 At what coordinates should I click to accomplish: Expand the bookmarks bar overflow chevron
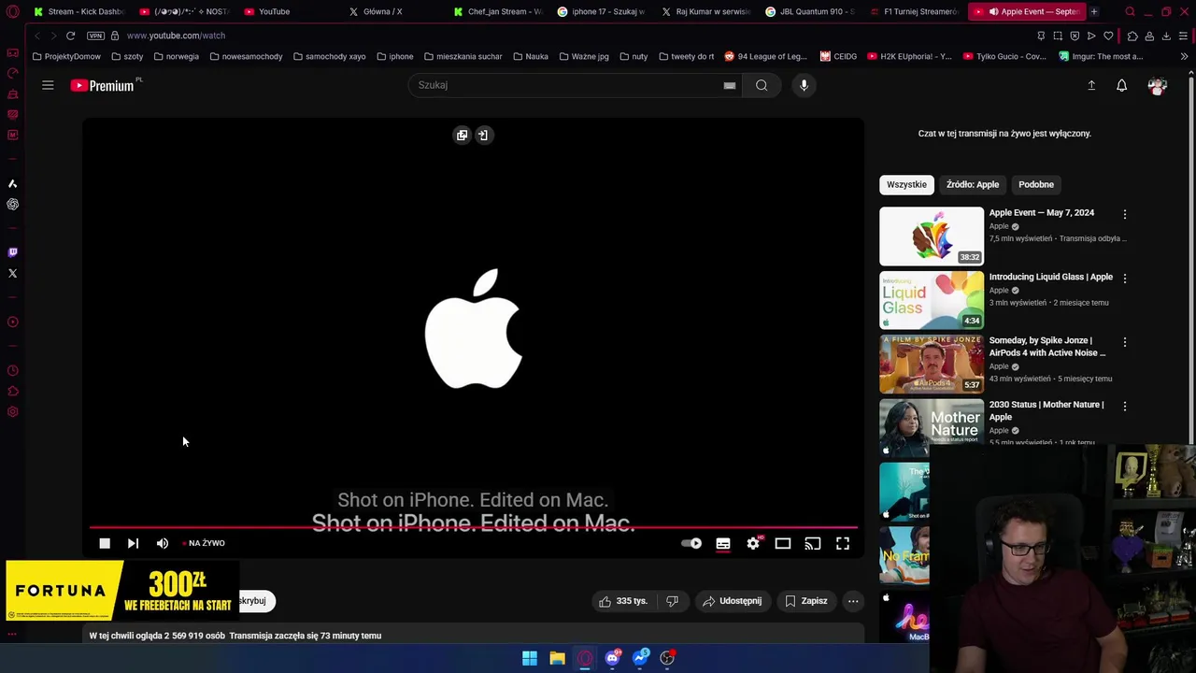1184,56
